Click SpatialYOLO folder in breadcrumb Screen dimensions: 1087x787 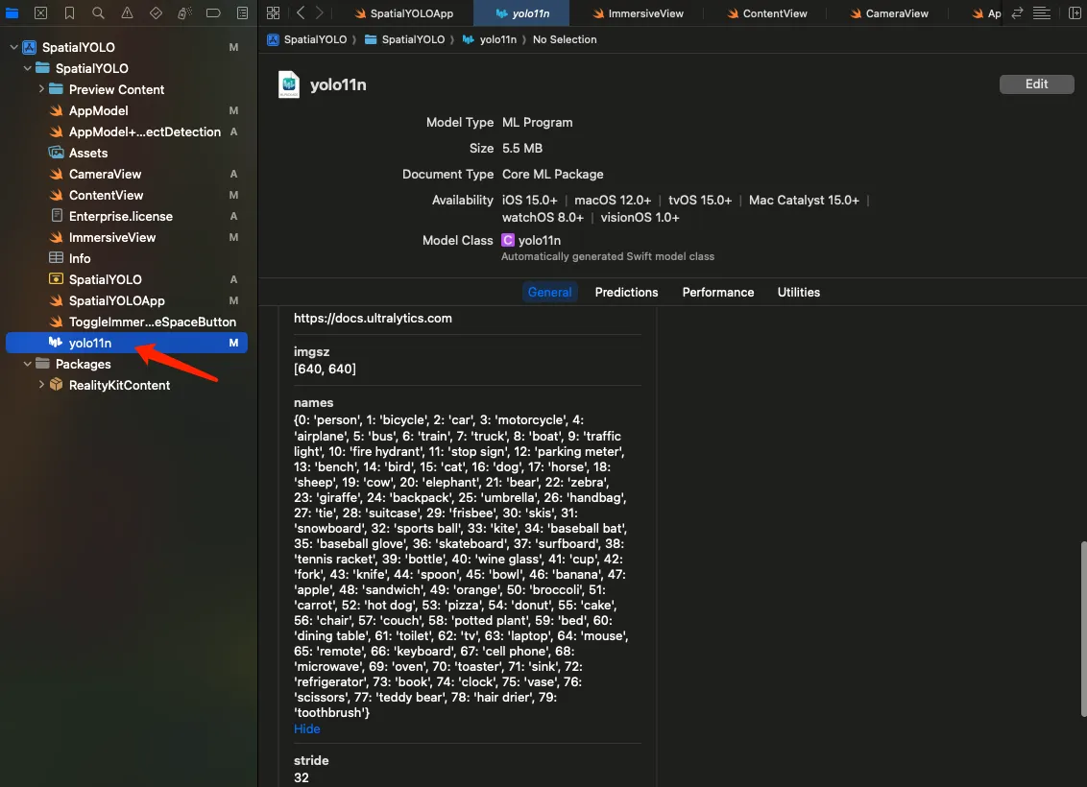coord(405,39)
